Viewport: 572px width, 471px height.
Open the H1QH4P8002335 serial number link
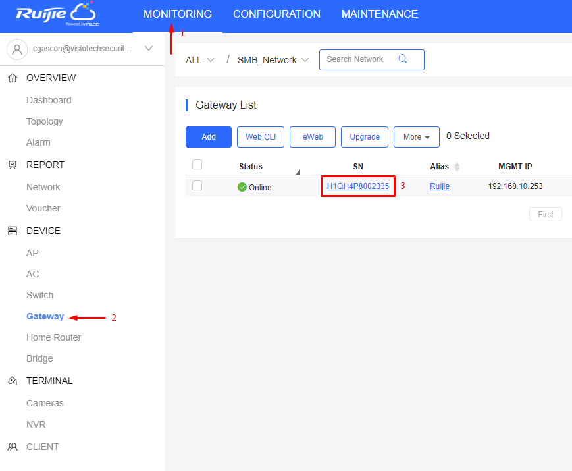[x=358, y=186]
